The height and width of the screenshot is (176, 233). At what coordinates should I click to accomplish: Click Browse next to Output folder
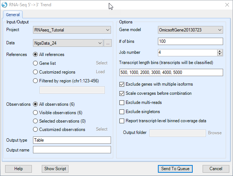(215, 133)
